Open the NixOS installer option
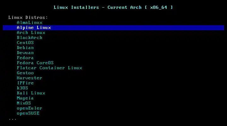227x126 pixels. tap(24, 103)
